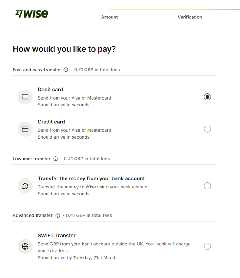This screenshot has height=278, width=240.
Task: Click the Debit card title
Action: (50, 90)
